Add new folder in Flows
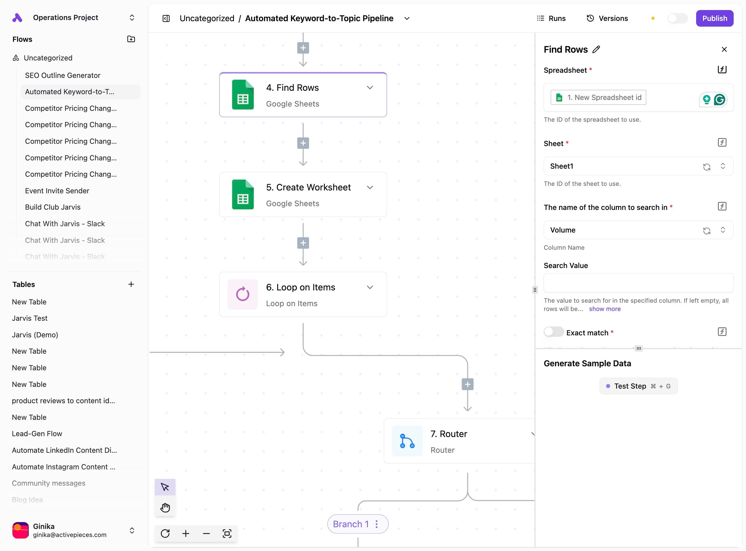746x551 pixels. point(131,39)
